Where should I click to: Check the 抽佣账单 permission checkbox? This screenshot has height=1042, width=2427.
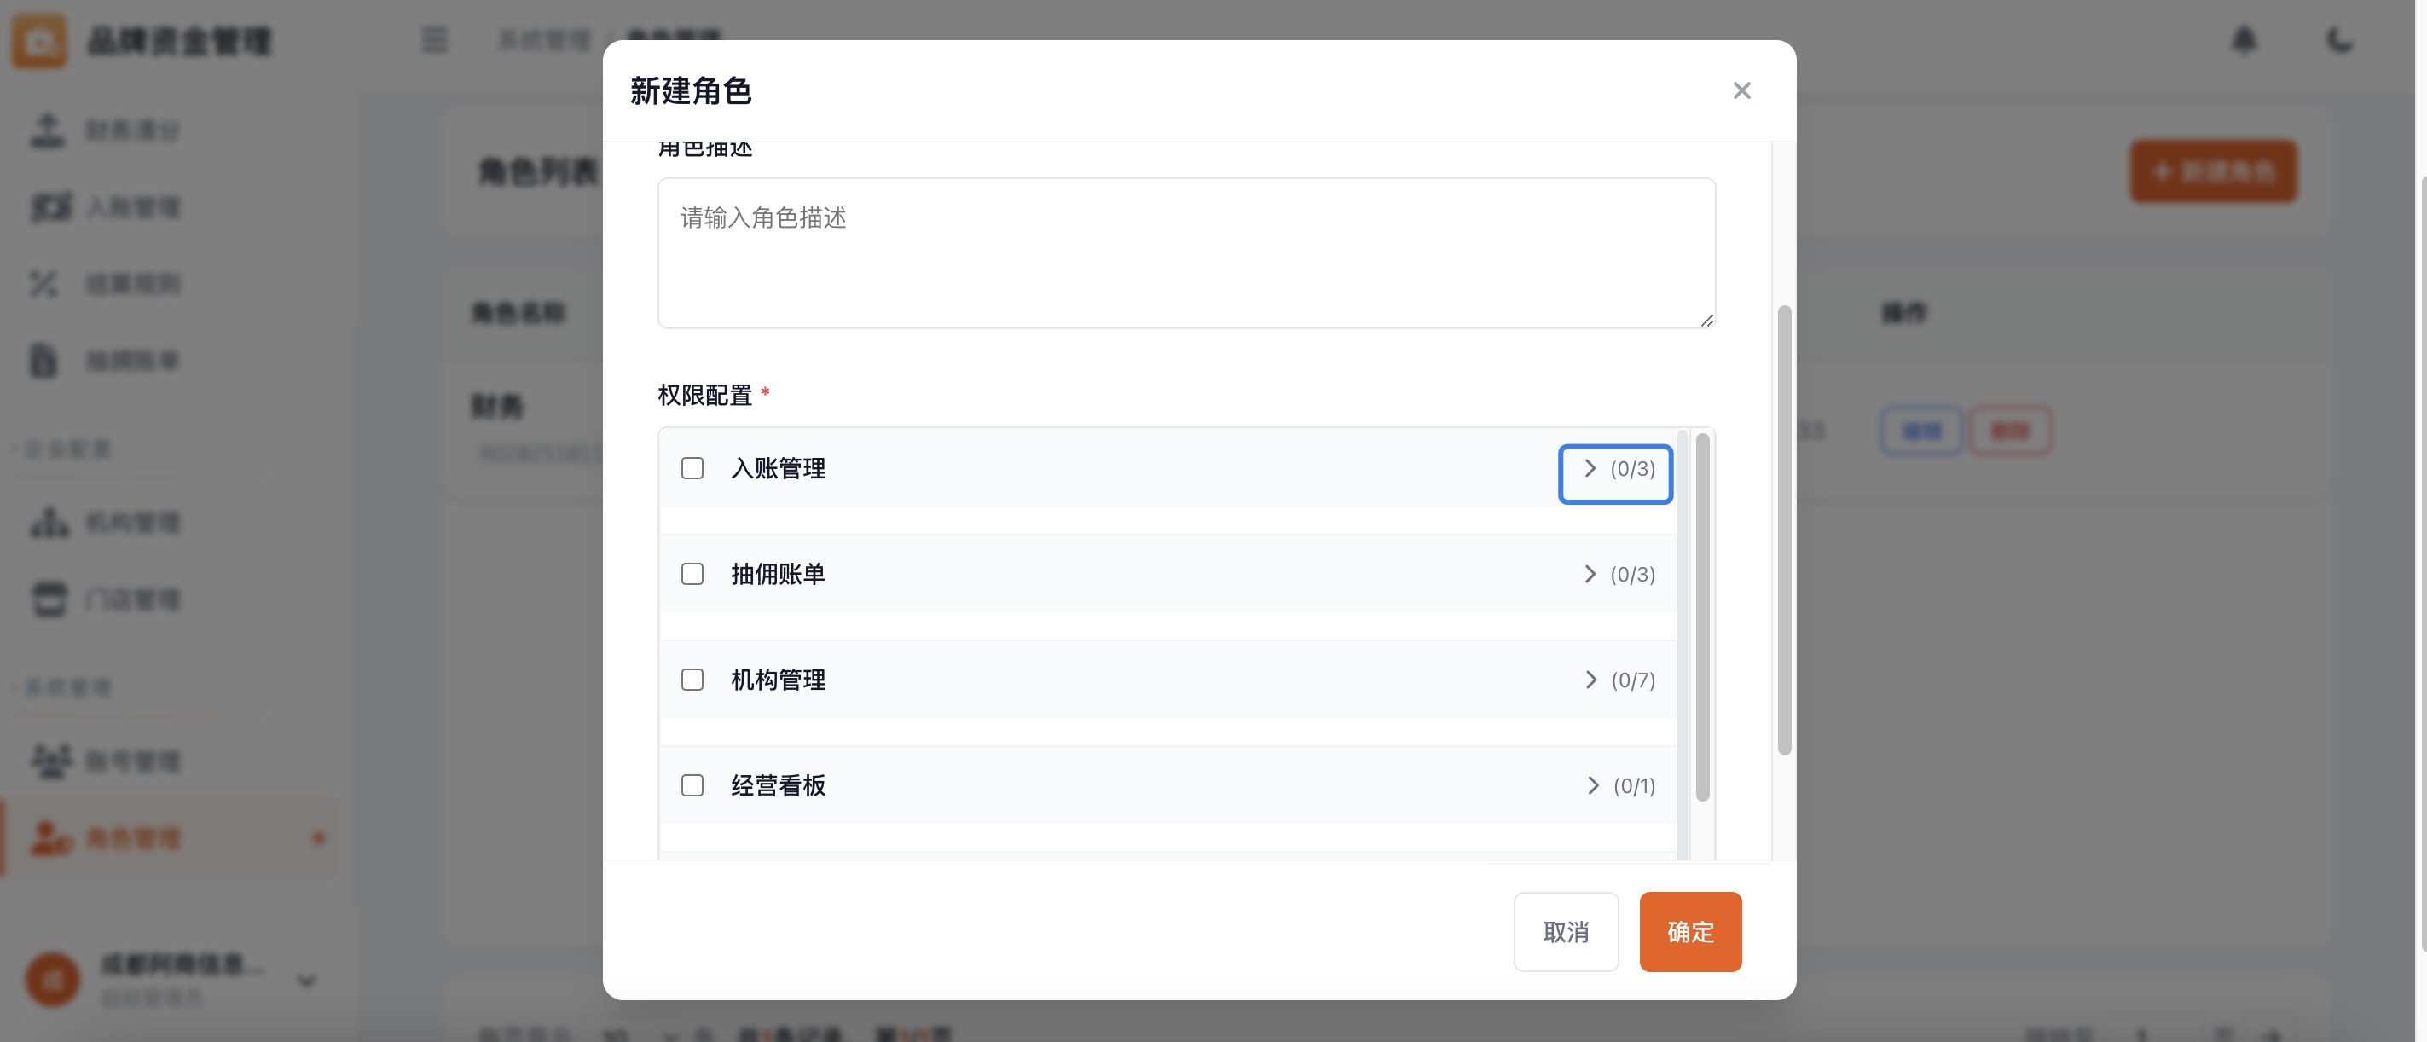click(692, 574)
